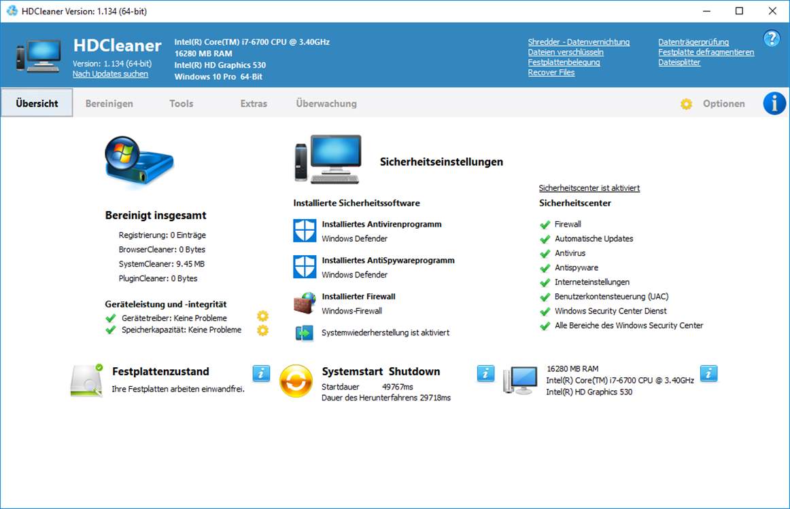Image resolution: width=790 pixels, height=509 pixels.
Task: Open Festplattenbelegung link
Action: [x=564, y=62]
